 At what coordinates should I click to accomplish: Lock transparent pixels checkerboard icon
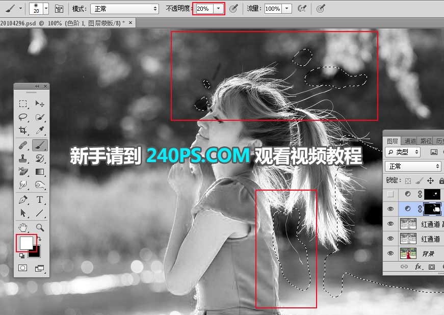point(408,180)
